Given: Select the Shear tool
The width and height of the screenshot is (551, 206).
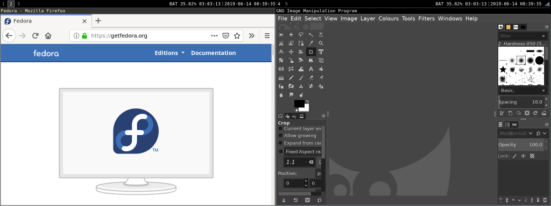Looking at the screenshot, I should click(x=301, y=61).
